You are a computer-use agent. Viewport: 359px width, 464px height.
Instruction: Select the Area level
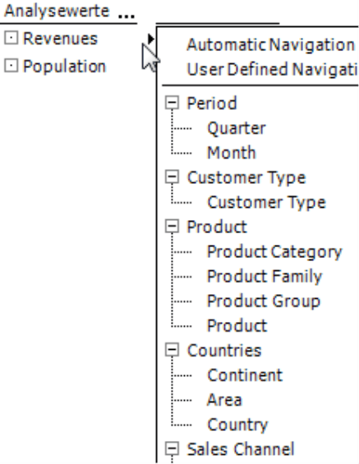(x=224, y=400)
